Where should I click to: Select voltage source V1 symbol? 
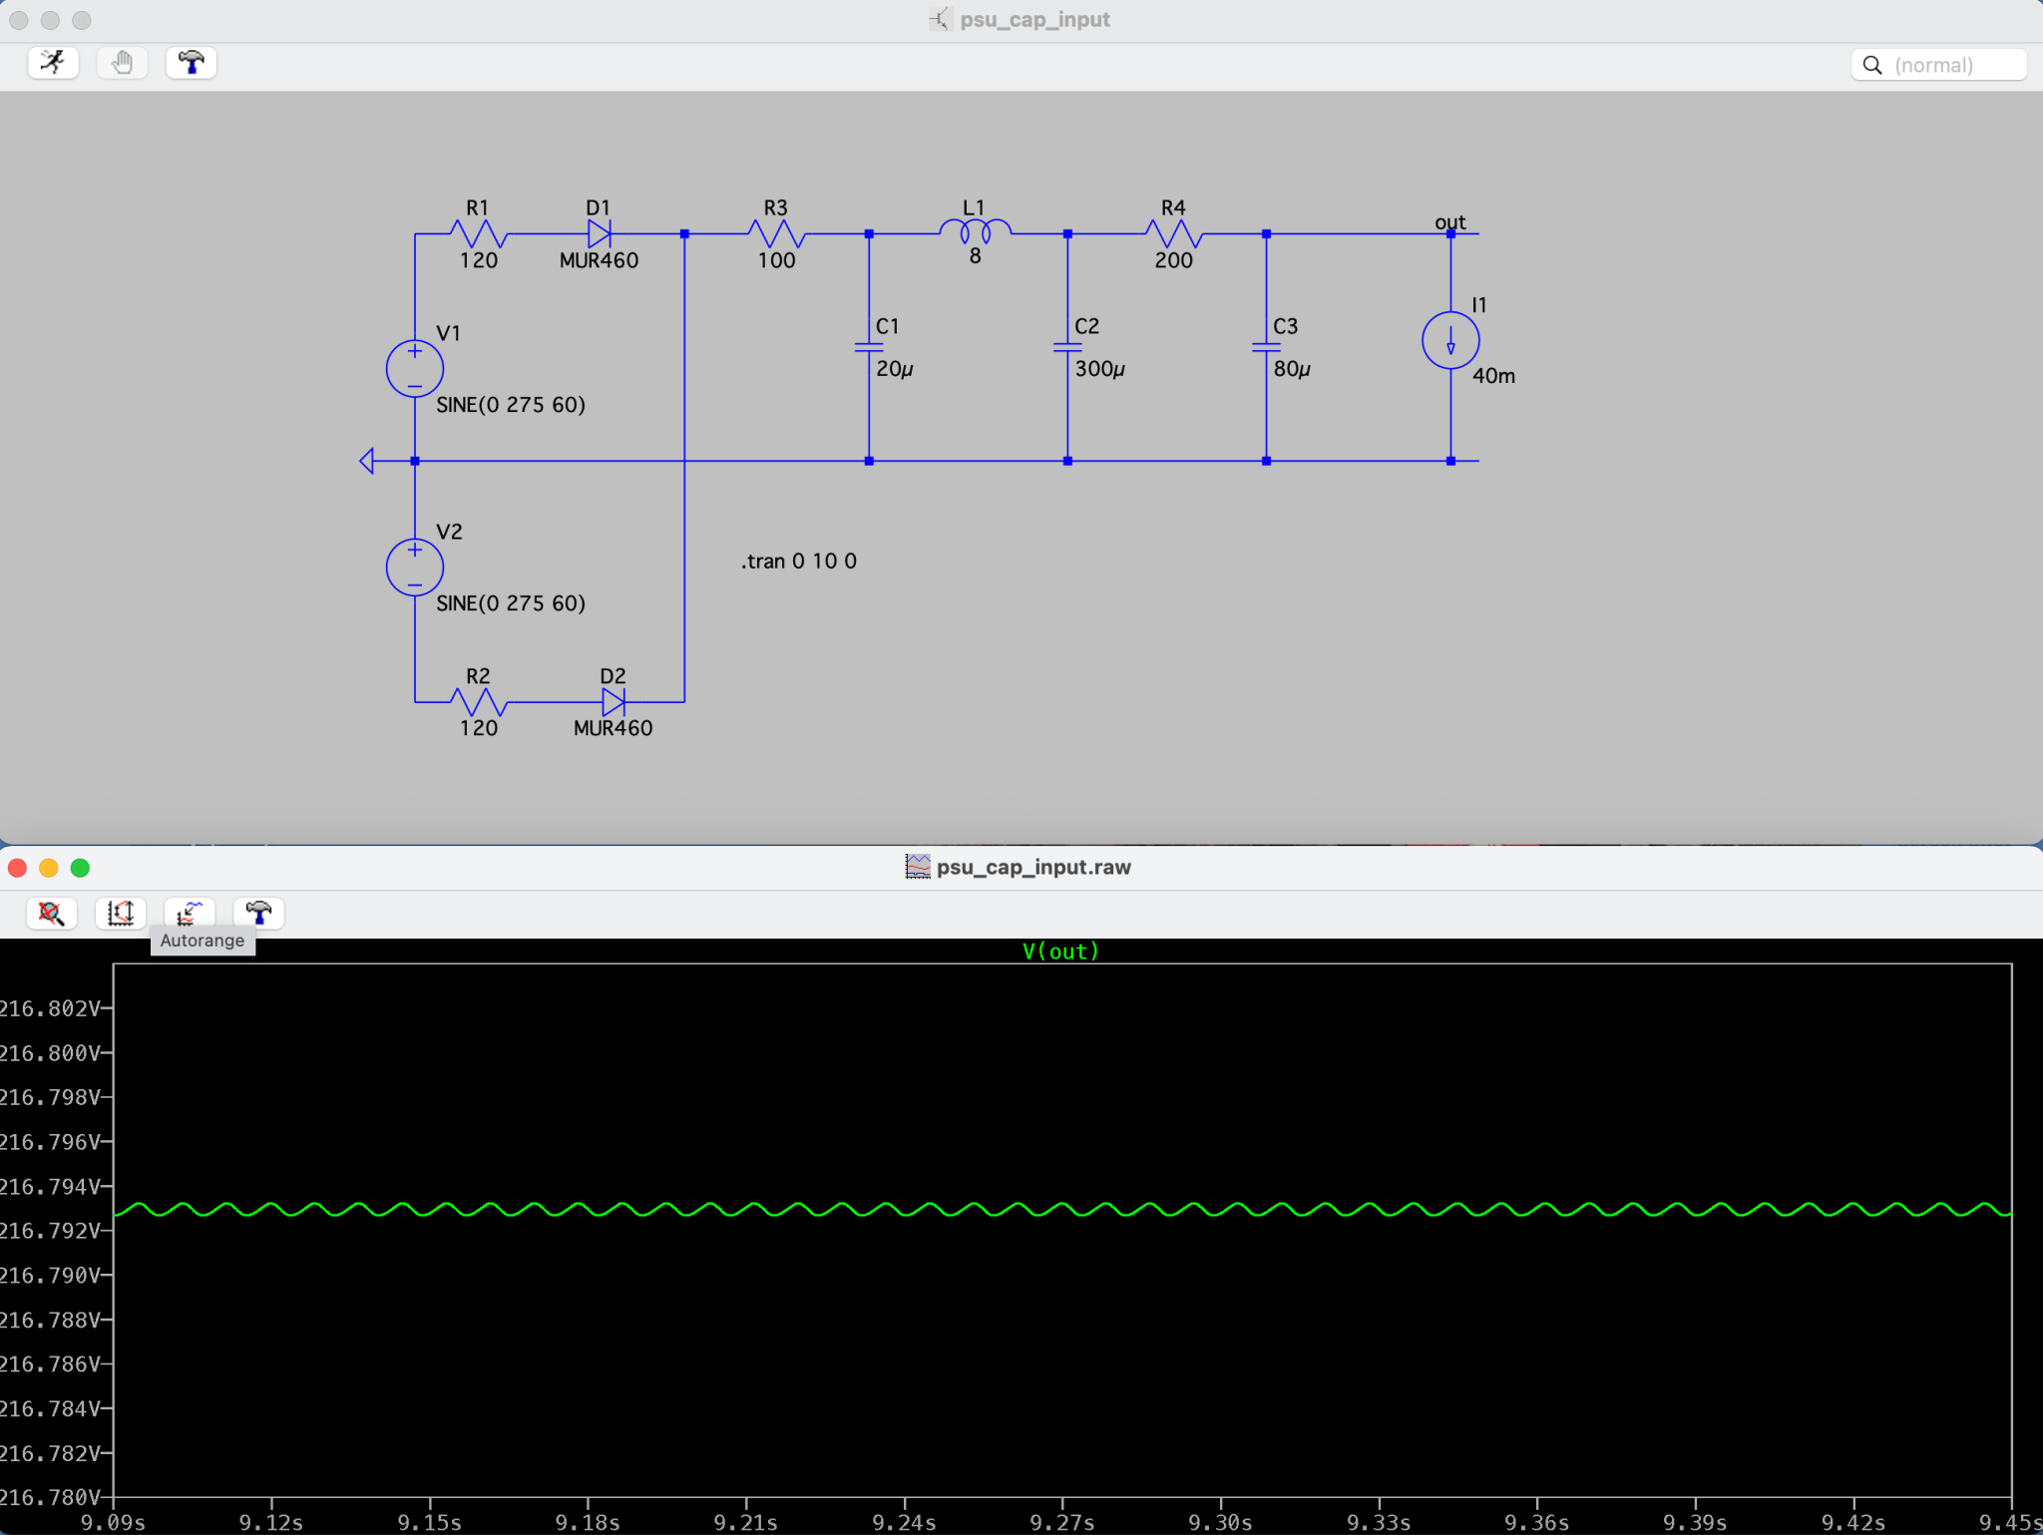(415, 368)
